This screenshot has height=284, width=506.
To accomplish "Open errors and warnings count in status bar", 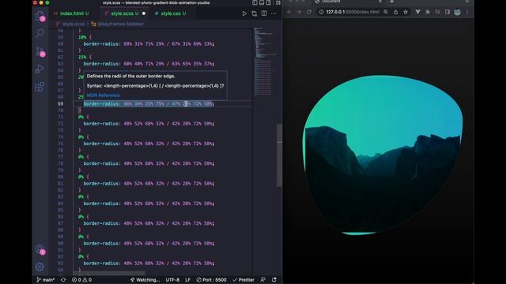I will click(x=81, y=280).
